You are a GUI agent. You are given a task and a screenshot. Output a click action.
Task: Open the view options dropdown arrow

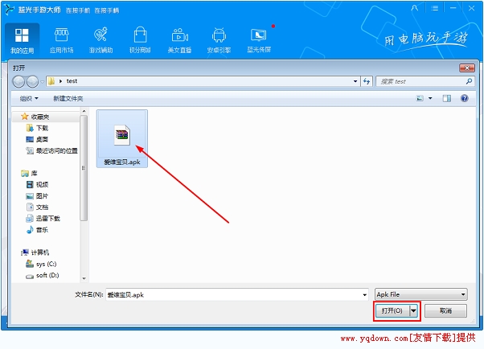430,98
